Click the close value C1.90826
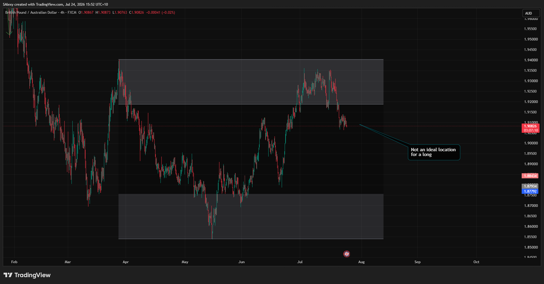This screenshot has height=284, width=544. tap(136, 12)
